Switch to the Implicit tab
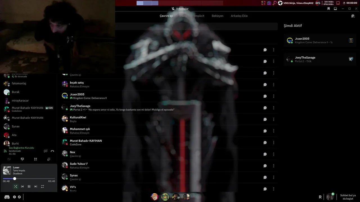This screenshot has height=202, width=360. click(x=199, y=16)
